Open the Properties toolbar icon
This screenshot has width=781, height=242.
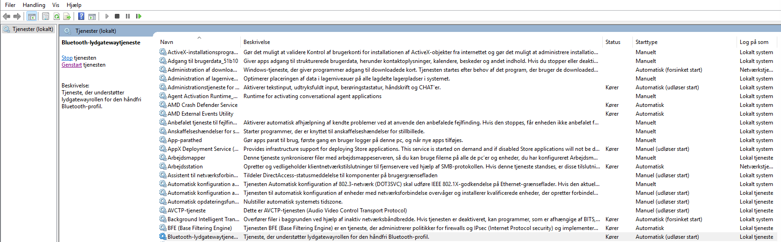(x=45, y=16)
